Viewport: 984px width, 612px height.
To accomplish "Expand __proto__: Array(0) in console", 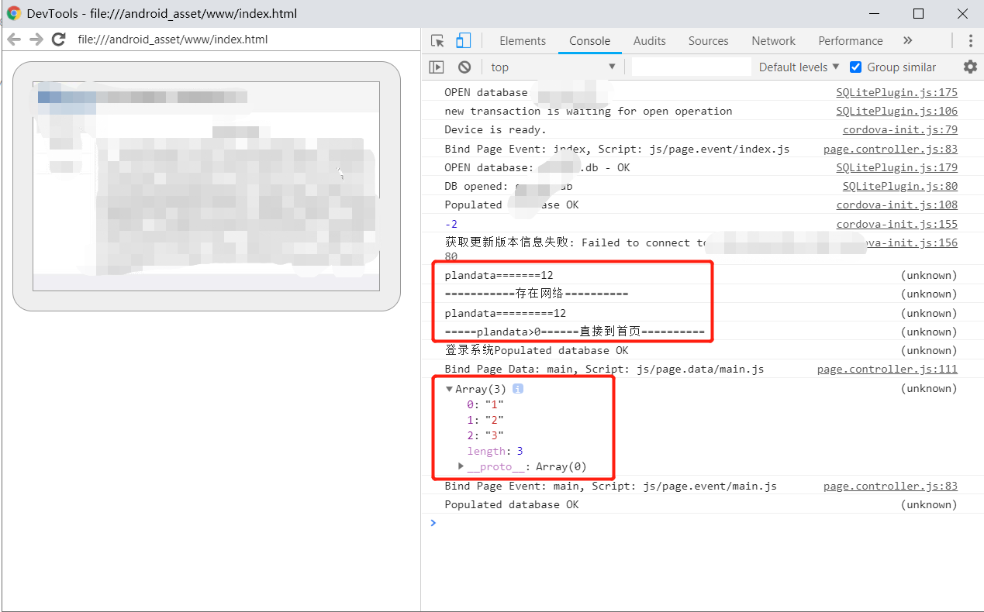I will tap(461, 466).
